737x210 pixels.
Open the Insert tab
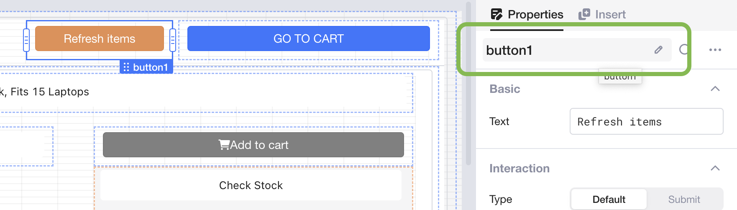(602, 15)
